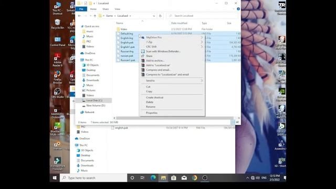The height and width of the screenshot is (189, 336).
Task: Click Copy in the context menu
Action: (172, 91)
